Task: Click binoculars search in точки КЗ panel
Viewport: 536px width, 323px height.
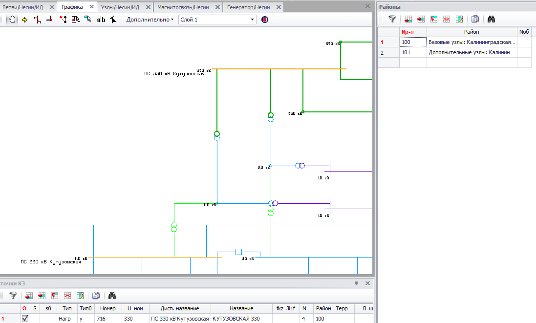Action: coord(112,296)
